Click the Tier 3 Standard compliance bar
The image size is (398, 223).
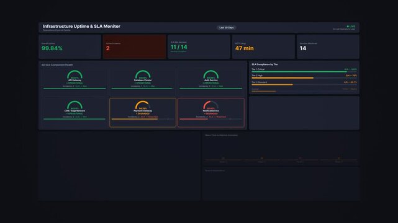click(x=304, y=84)
